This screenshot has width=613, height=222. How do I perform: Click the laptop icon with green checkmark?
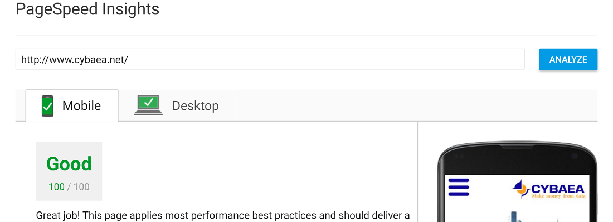(148, 105)
